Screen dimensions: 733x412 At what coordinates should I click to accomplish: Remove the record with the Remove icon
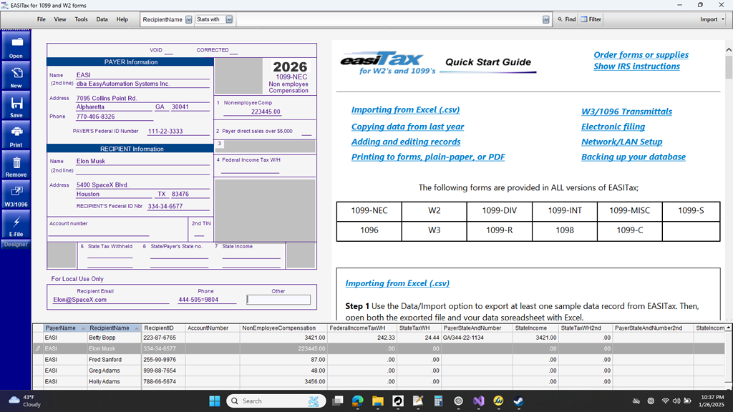pyautogui.click(x=16, y=166)
